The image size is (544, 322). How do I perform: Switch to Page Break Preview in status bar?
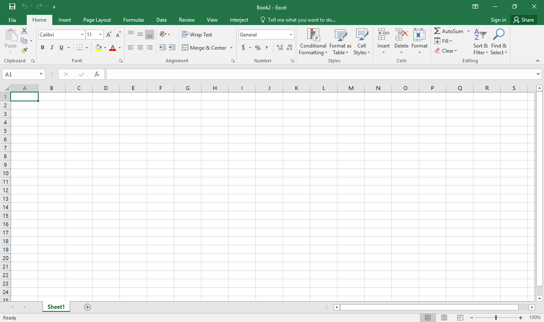460,317
